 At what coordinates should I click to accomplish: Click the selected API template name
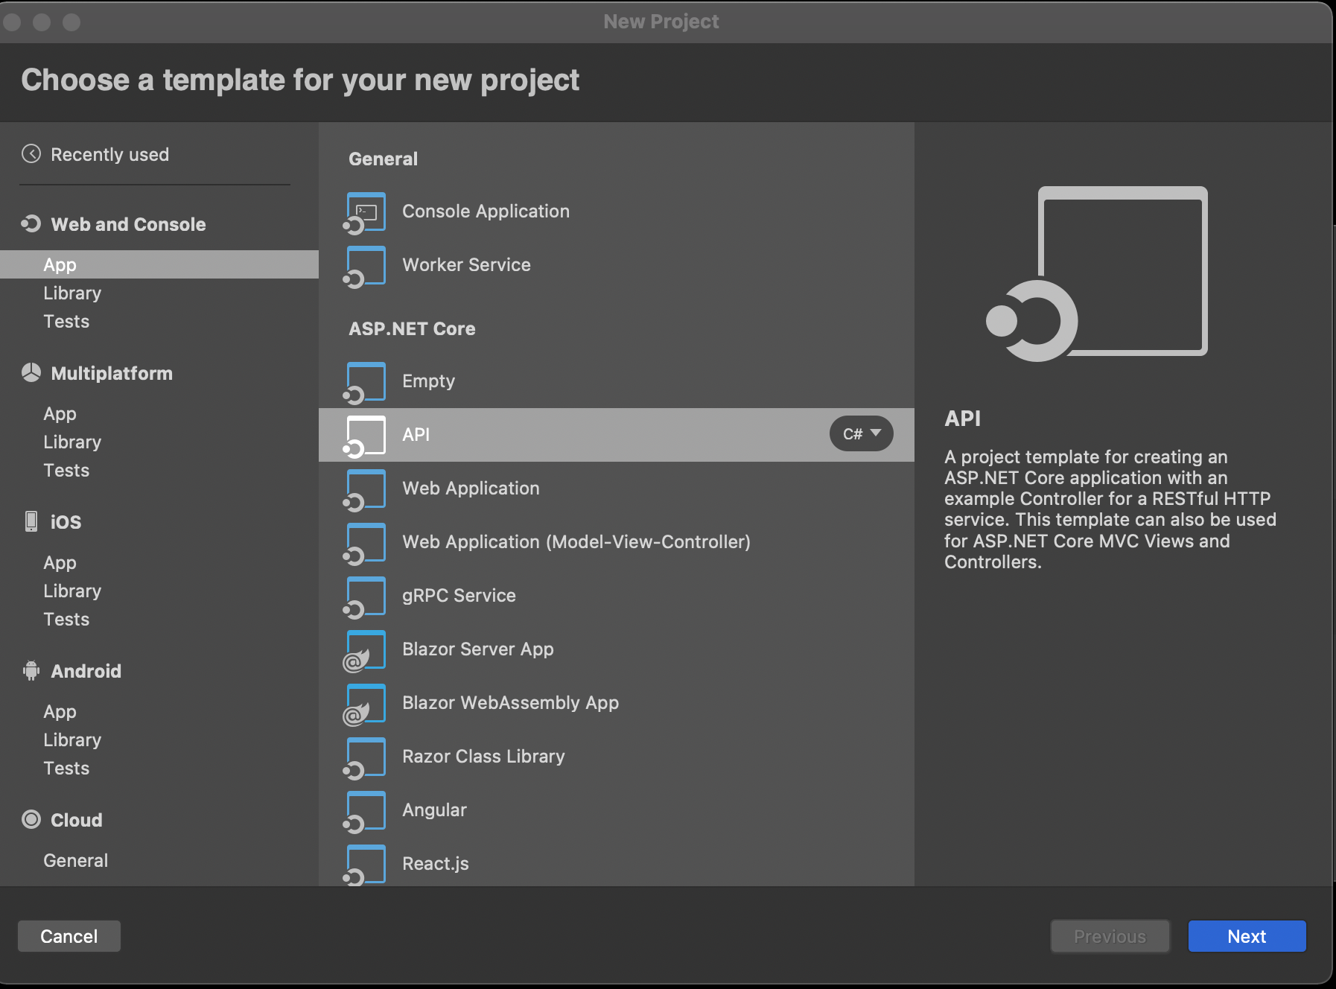click(x=416, y=435)
